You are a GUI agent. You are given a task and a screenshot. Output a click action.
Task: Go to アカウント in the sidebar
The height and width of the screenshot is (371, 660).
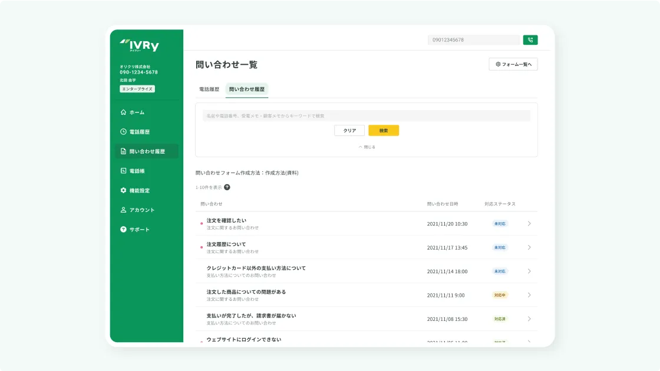pos(141,210)
